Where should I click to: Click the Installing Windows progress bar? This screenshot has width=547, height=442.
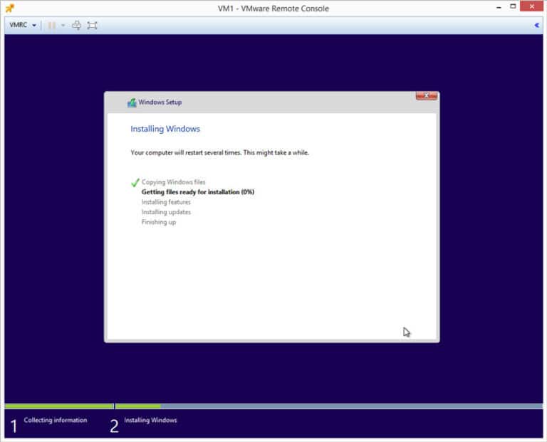tap(328, 406)
